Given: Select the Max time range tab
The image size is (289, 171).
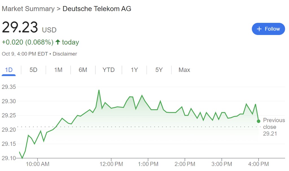Looking at the screenshot, I should [184, 70].
